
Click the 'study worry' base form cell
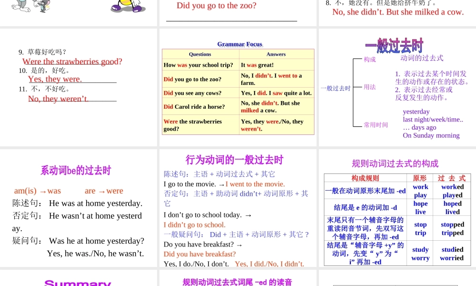coord(420,254)
